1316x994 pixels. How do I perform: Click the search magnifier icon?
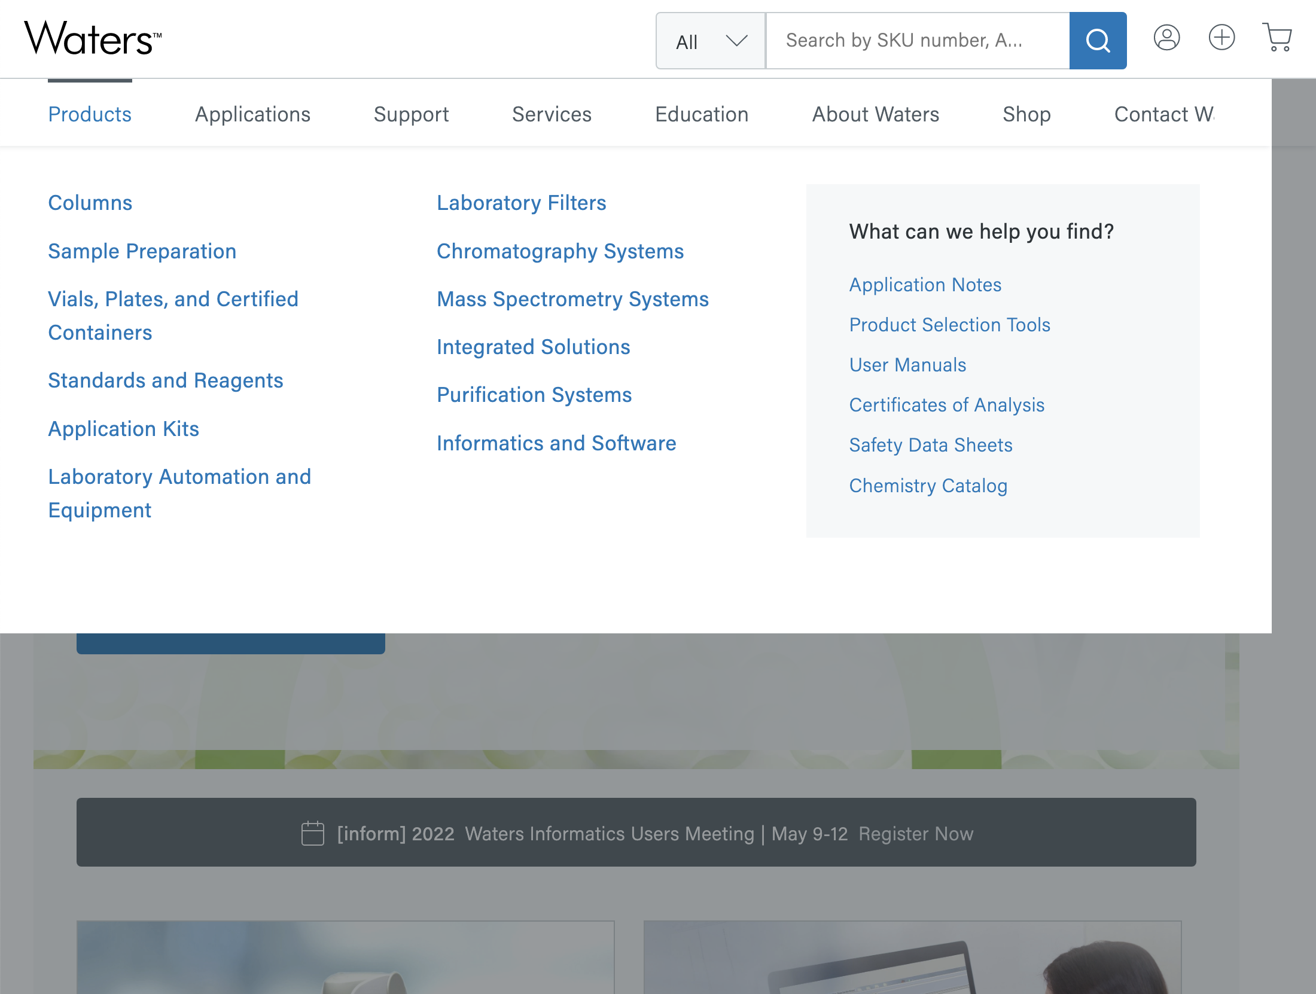tap(1097, 41)
